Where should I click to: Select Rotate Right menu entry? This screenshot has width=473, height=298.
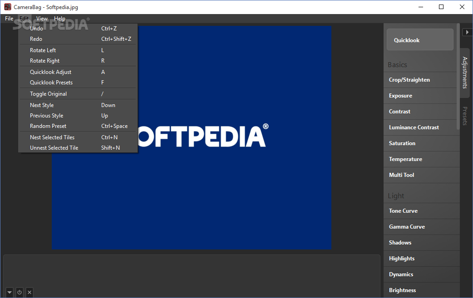tap(78, 61)
